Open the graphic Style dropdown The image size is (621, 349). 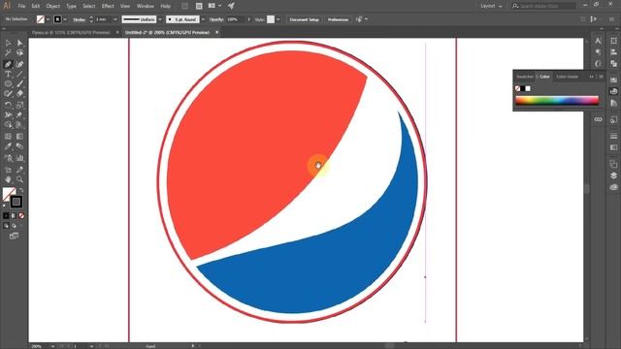pos(278,19)
